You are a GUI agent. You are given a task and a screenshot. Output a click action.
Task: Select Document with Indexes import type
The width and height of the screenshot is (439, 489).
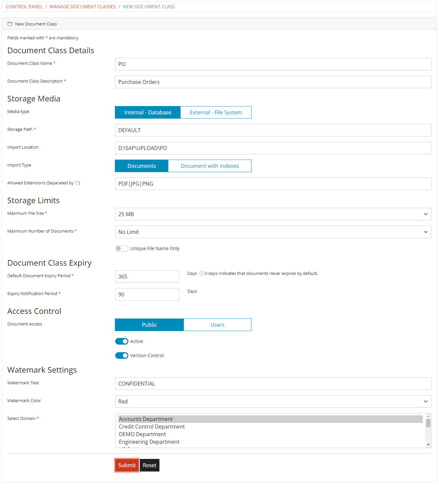(x=210, y=166)
